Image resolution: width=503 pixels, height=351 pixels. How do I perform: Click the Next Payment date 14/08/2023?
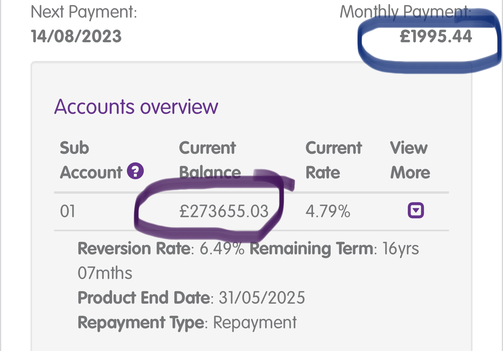[x=76, y=37]
